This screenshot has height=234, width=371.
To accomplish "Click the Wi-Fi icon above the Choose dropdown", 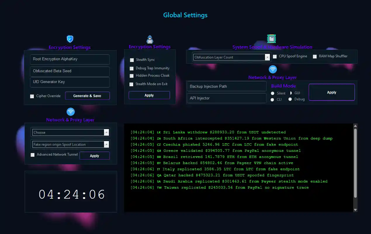I will 71,112.
